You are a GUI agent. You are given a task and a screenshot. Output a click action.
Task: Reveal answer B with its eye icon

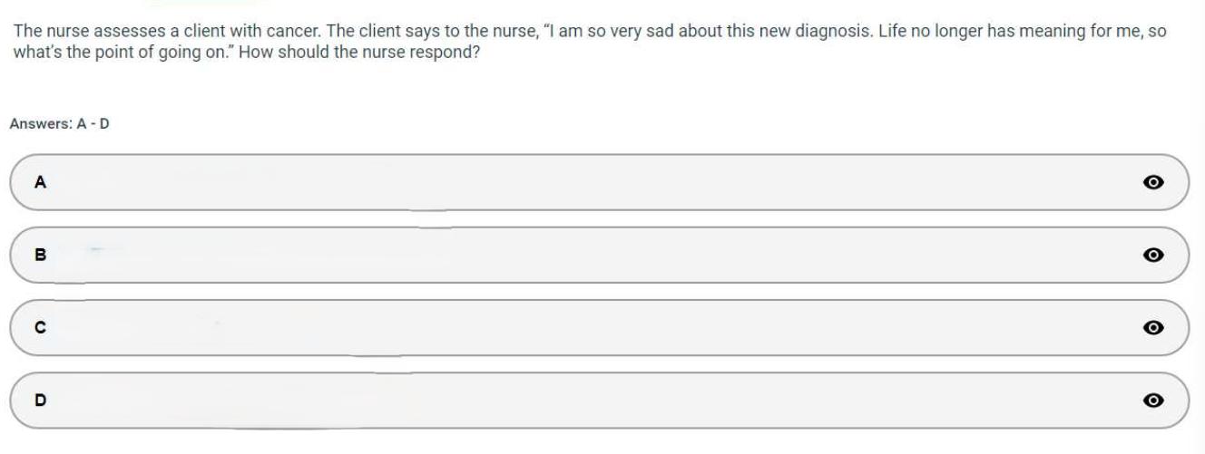[x=1153, y=255]
